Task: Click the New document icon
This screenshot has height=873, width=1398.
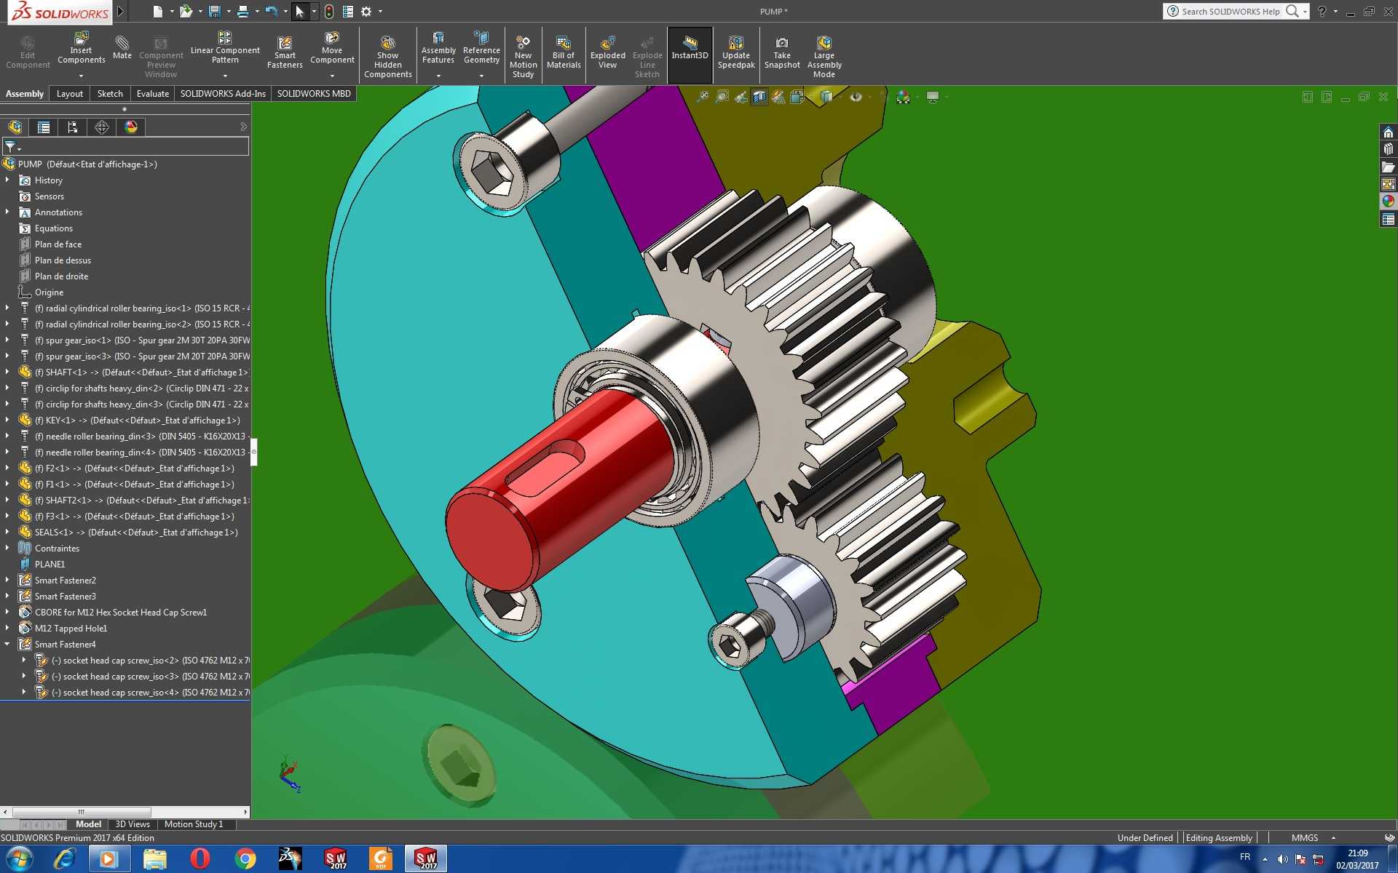Action: pyautogui.click(x=157, y=12)
